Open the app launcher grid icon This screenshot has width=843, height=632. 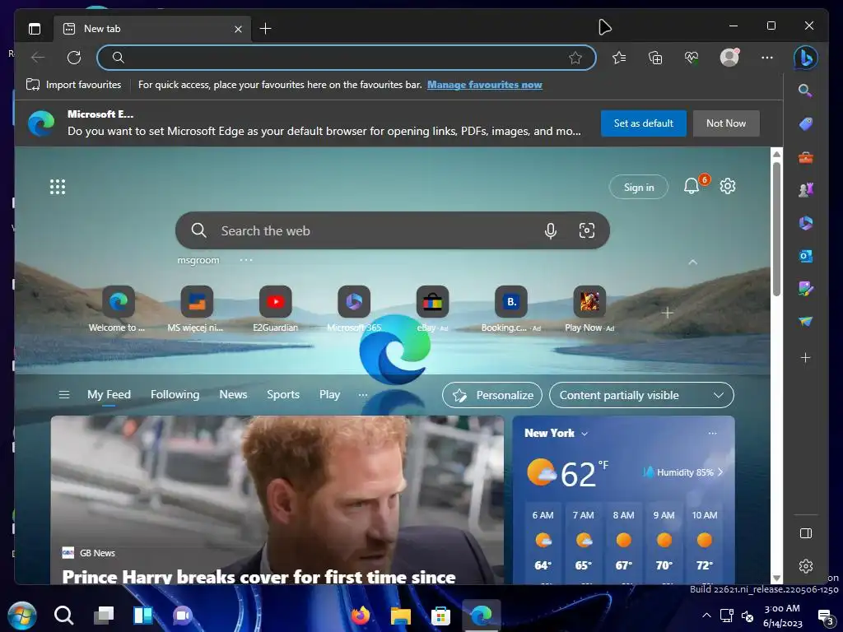click(58, 187)
